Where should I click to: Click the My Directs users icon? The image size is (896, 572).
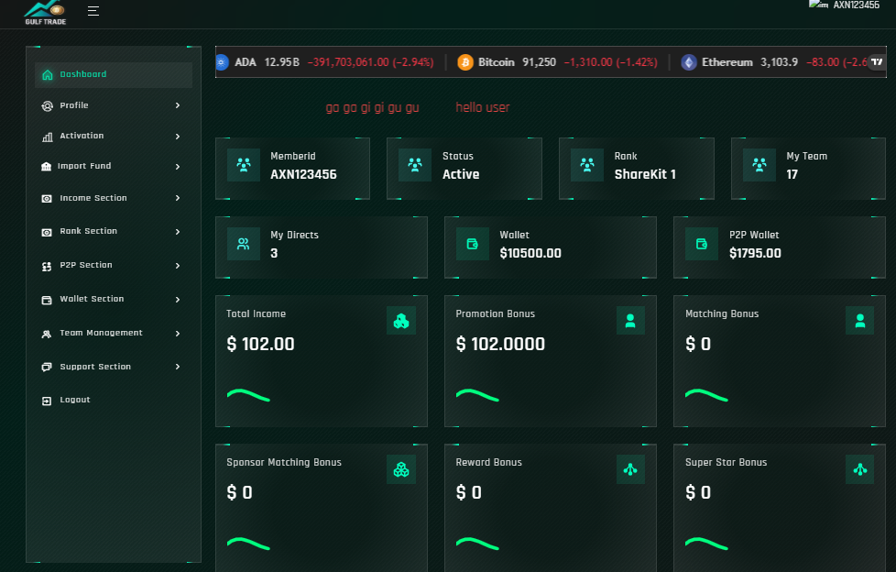[244, 244]
